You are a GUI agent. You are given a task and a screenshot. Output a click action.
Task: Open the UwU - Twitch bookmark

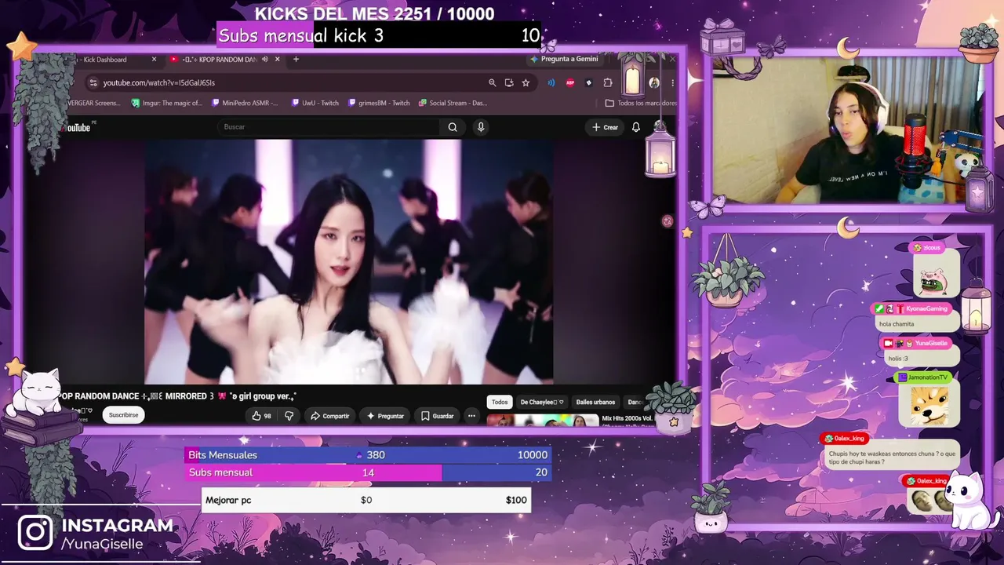tap(315, 103)
